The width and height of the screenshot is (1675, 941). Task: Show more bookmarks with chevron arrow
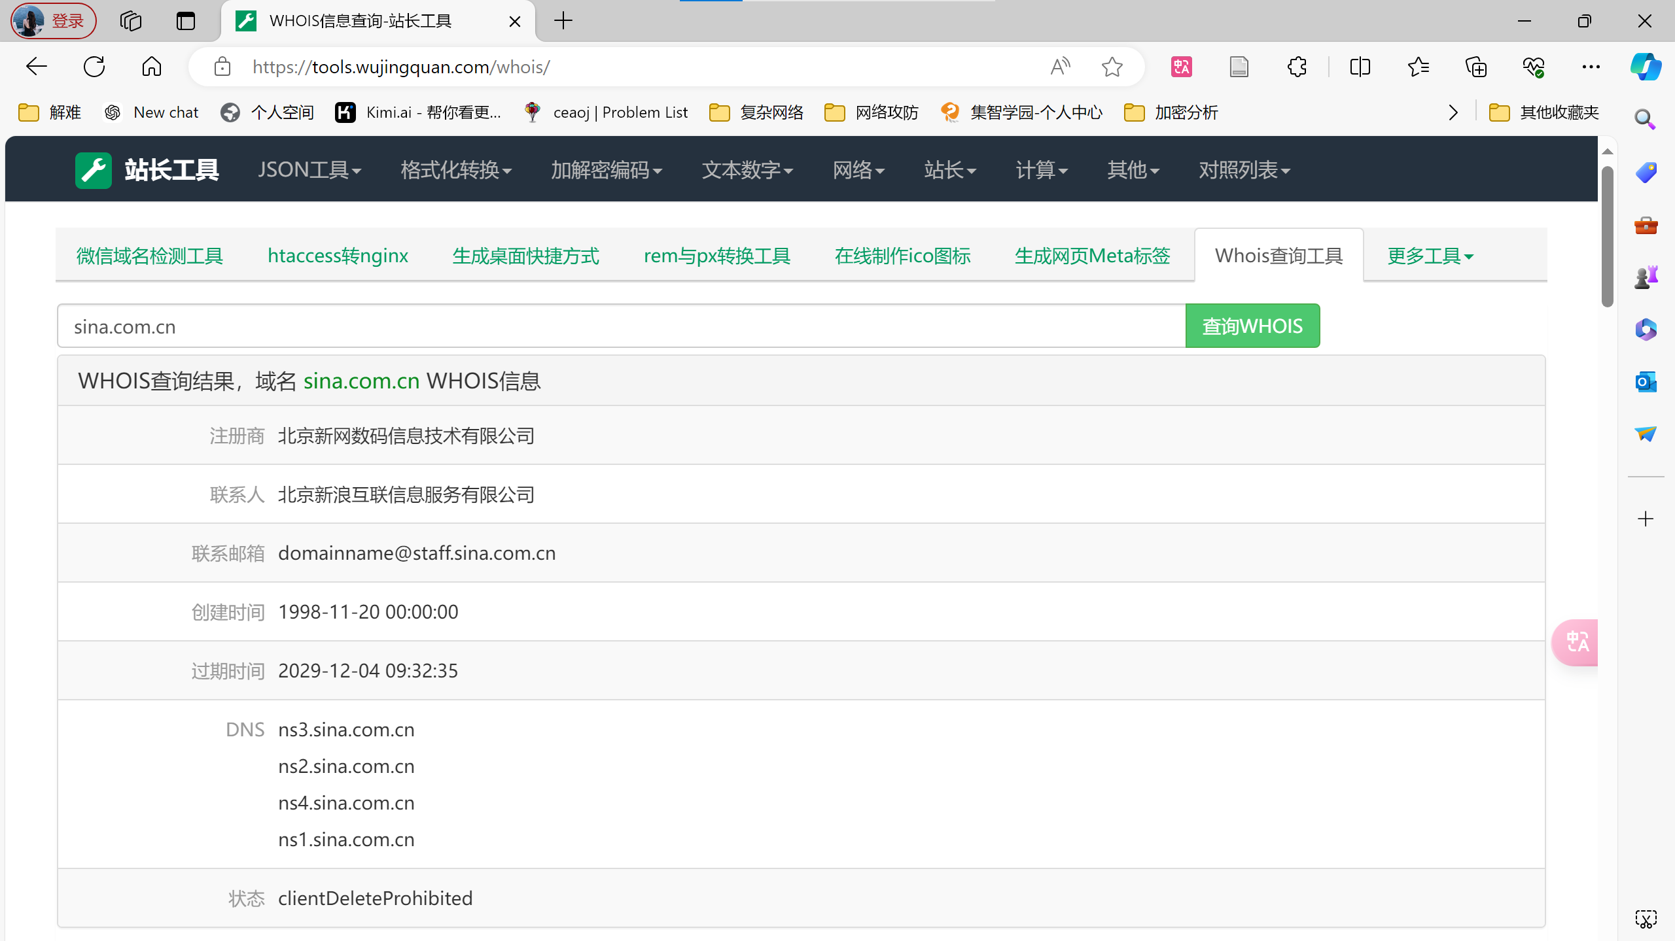(1453, 112)
